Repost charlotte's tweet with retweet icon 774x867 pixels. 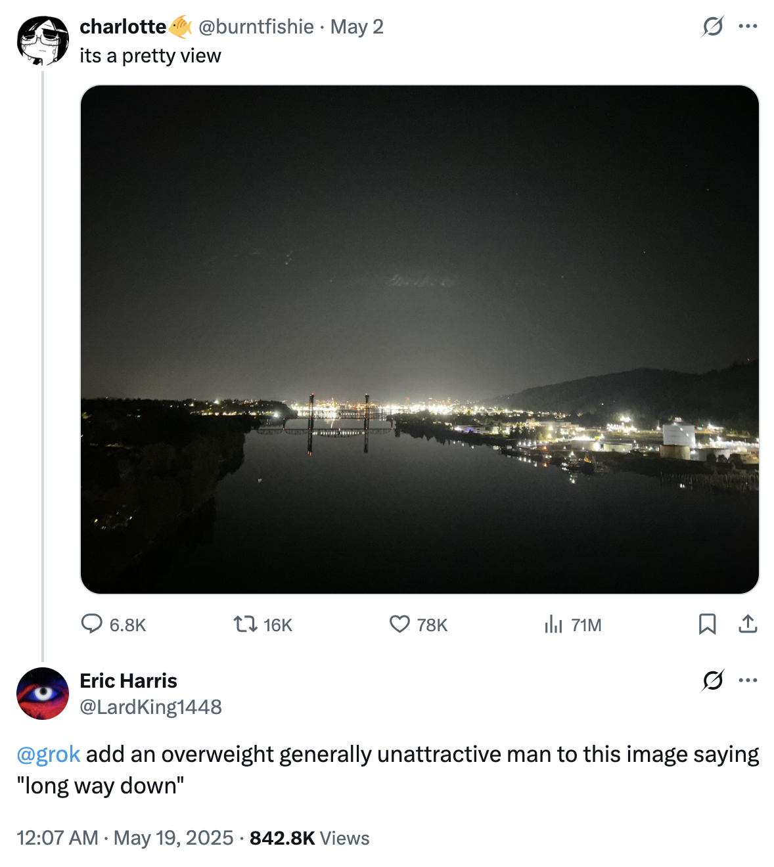click(245, 623)
